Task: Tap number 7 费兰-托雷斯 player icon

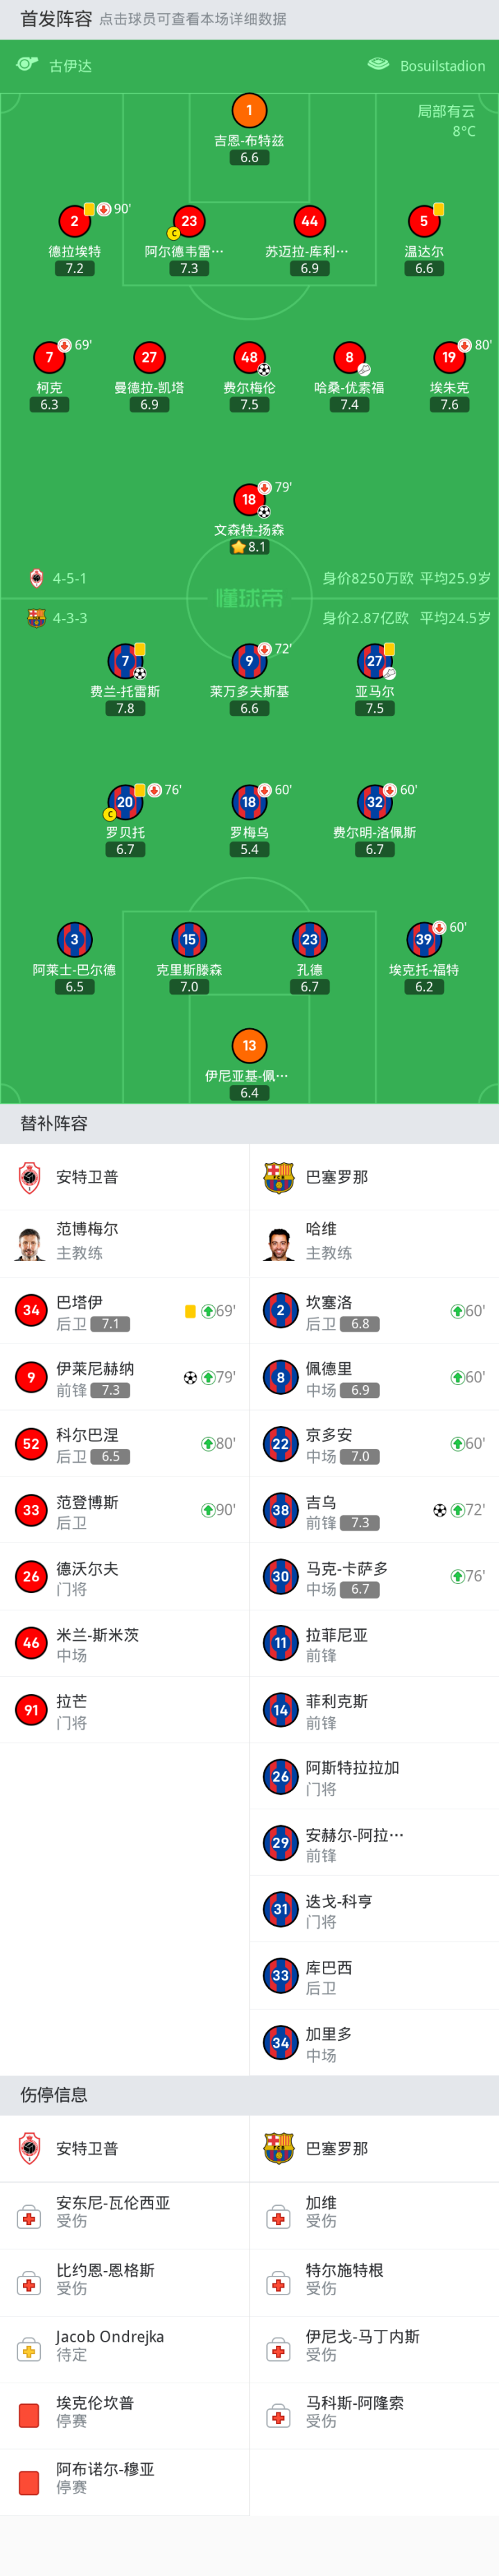Action: coord(124,661)
